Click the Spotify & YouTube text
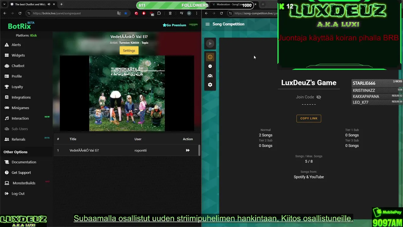 pyautogui.click(x=309, y=177)
